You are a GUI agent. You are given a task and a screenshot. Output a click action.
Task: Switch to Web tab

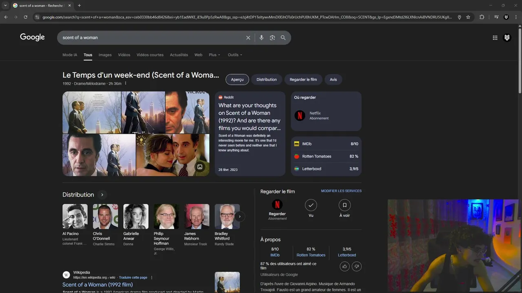click(x=198, y=55)
